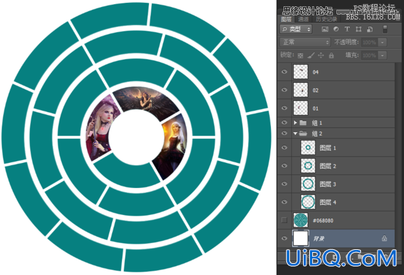Click the layer name 图层 4
The width and height of the screenshot is (404, 275).
328,203
